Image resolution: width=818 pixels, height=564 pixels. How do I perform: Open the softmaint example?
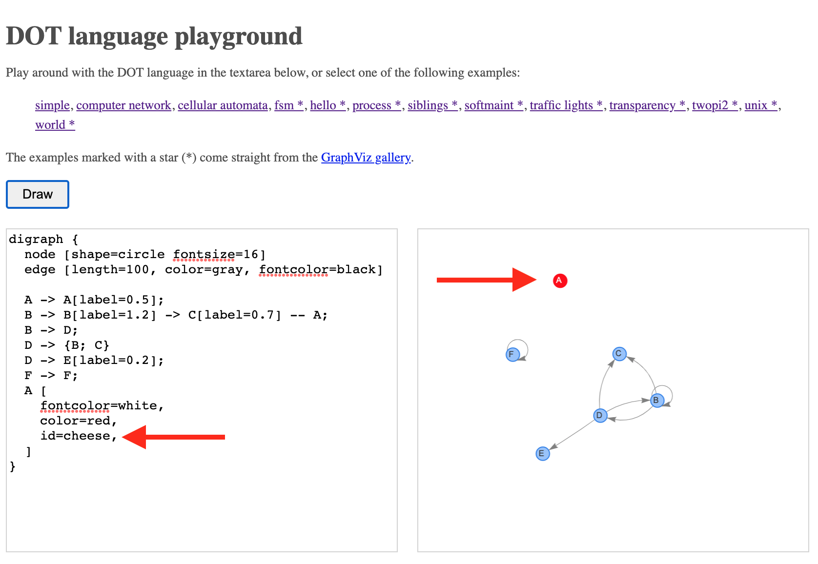pyautogui.click(x=493, y=105)
